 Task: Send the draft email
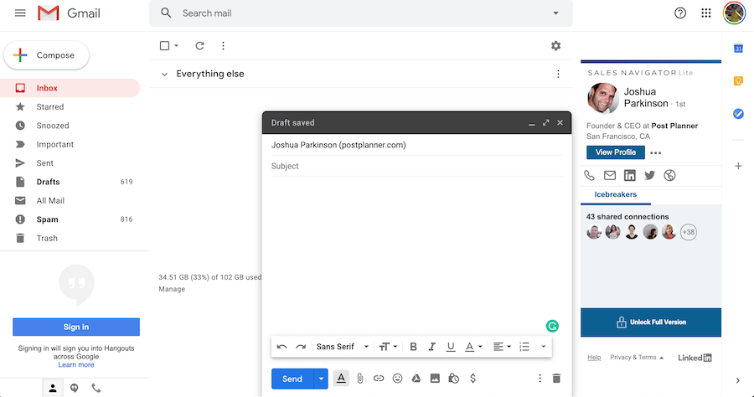tap(292, 379)
